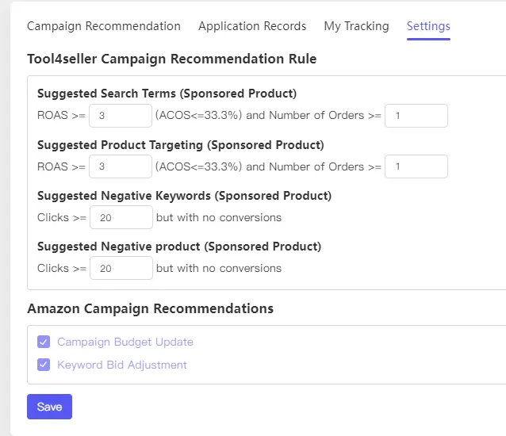Image resolution: width=506 pixels, height=436 pixels.
Task: Click the Amazon Campaign Recommendations heading
Action: point(150,308)
